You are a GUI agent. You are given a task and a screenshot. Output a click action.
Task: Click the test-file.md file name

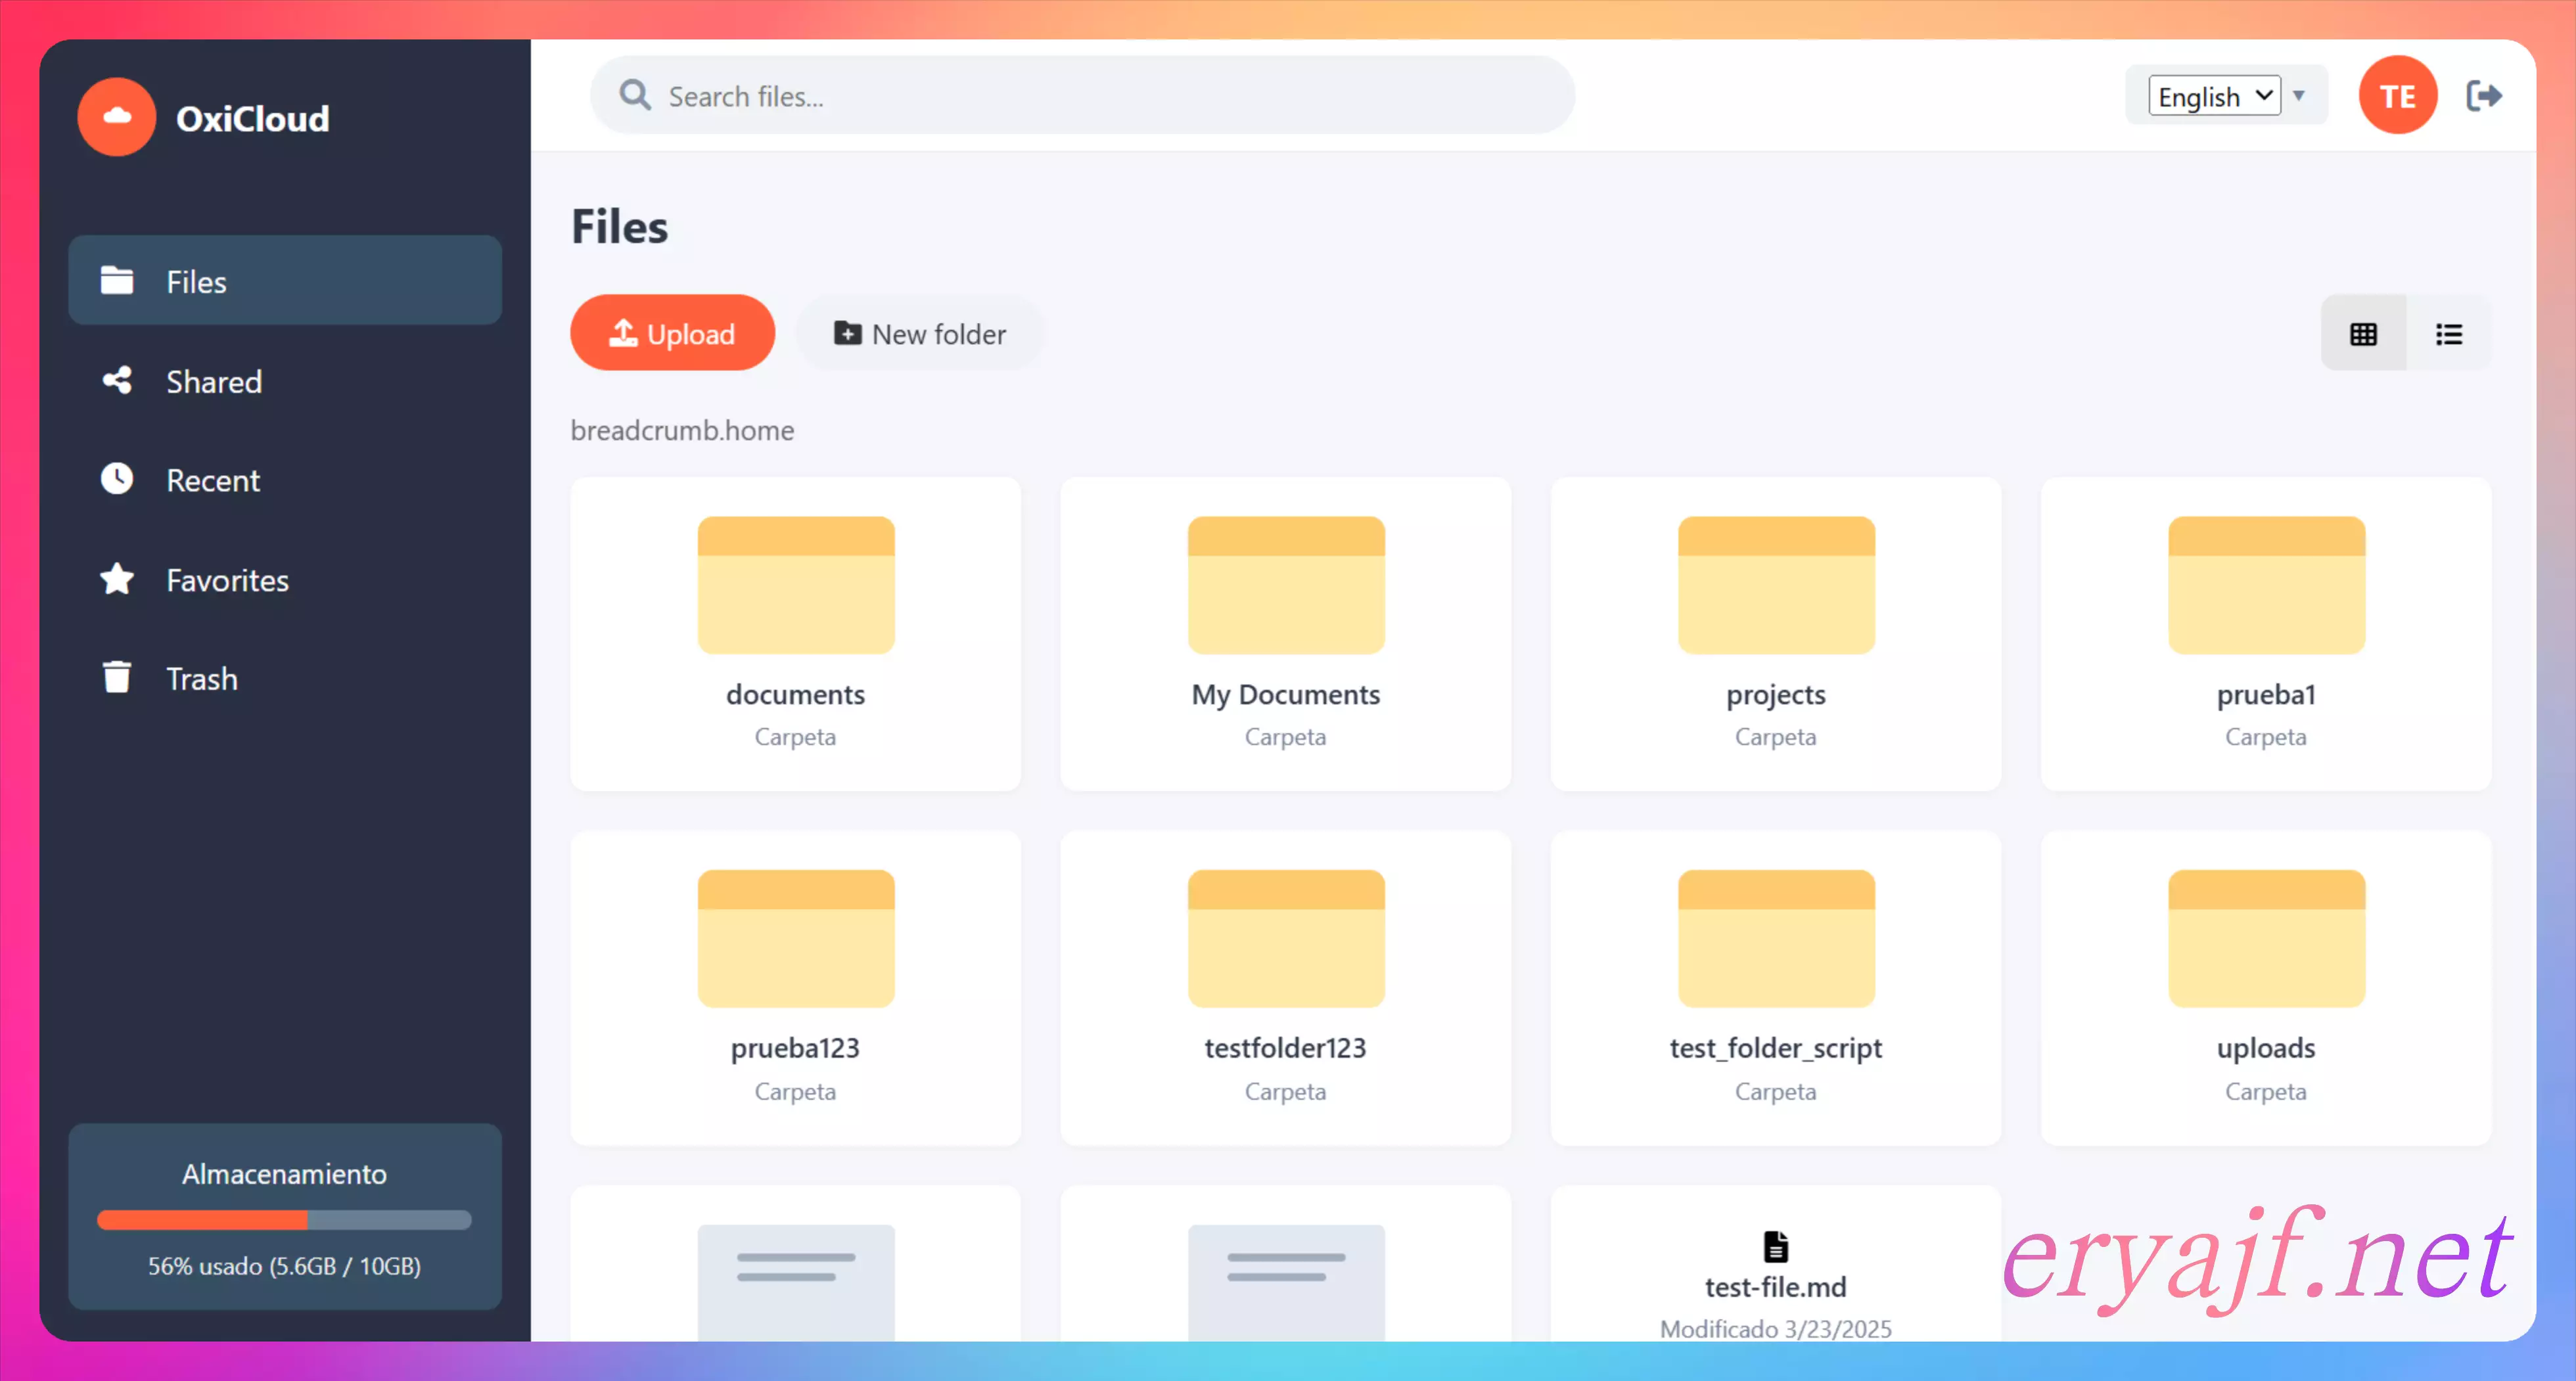coord(1776,1287)
